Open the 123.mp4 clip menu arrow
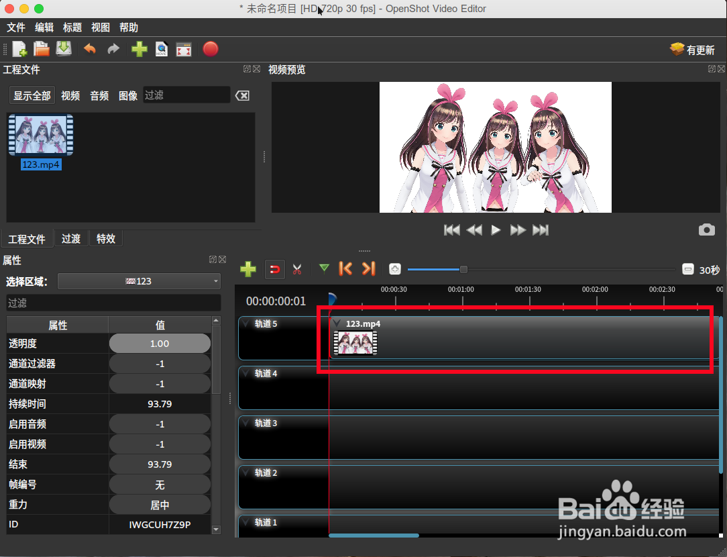The image size is (727, 557). point(337,323)
